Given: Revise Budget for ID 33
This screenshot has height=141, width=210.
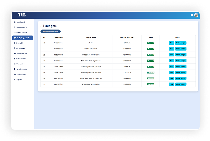Looking at the screenshot, I should tap(181, 84).
